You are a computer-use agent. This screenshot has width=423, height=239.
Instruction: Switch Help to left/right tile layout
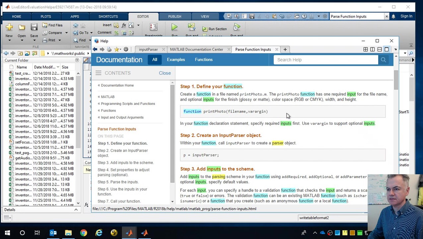(x=373, y=49)
